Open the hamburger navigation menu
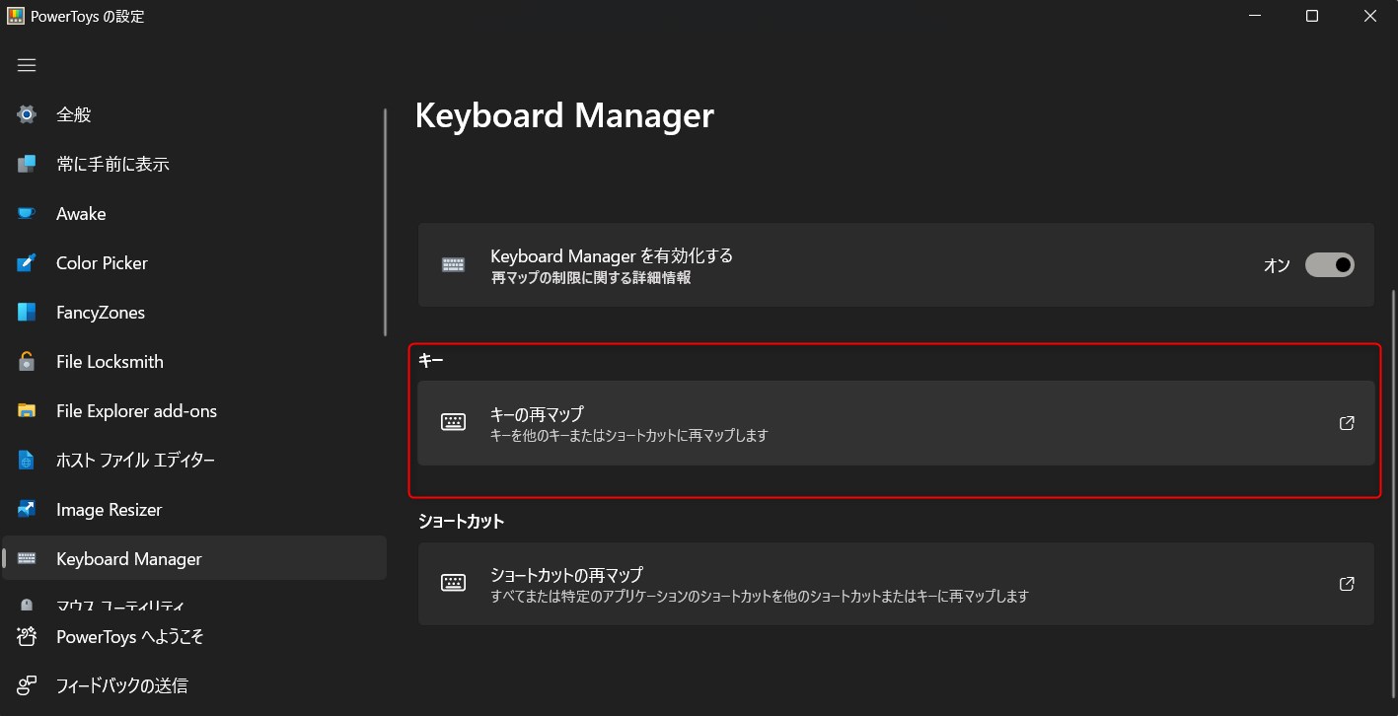The height and width of the screenshot is (716, 1398). [x=27, y=65]
